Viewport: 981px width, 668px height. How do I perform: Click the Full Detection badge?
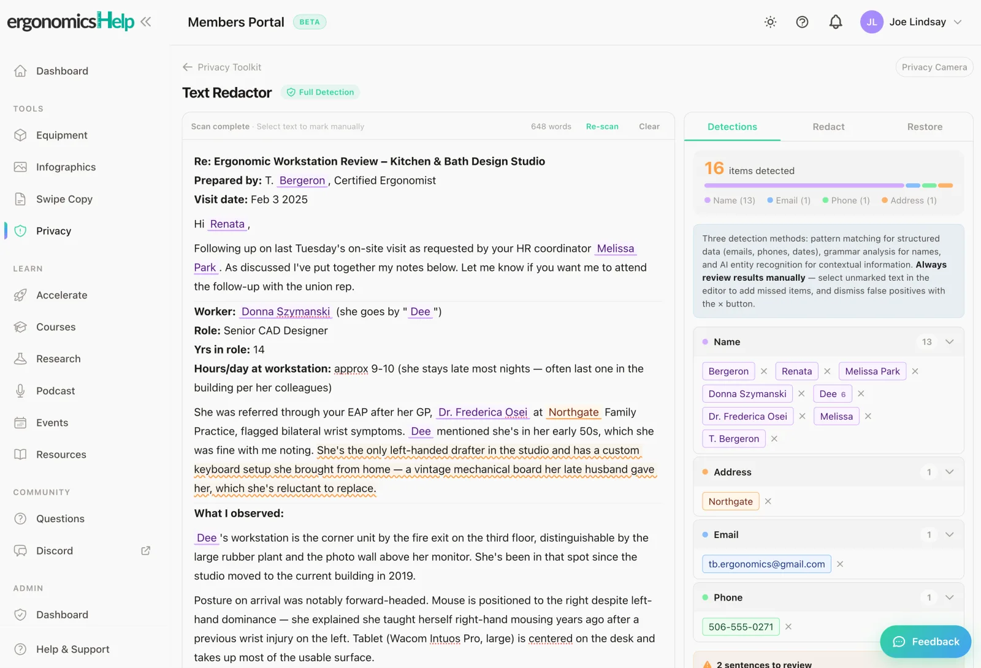(x=320, y=93)
